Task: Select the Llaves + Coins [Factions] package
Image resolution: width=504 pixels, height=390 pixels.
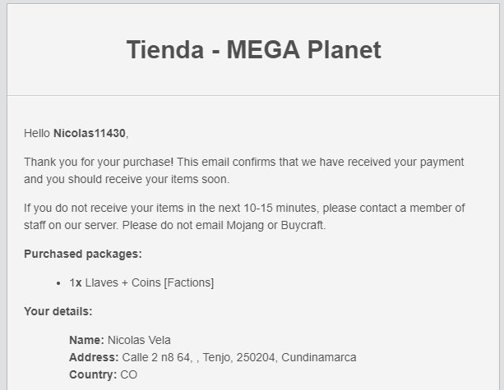Action: coord(150,282)
